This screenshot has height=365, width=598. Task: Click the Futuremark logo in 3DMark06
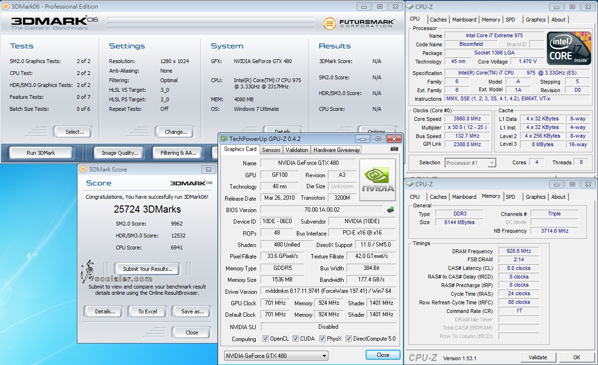pyautogui.click(x=359, y=23)
